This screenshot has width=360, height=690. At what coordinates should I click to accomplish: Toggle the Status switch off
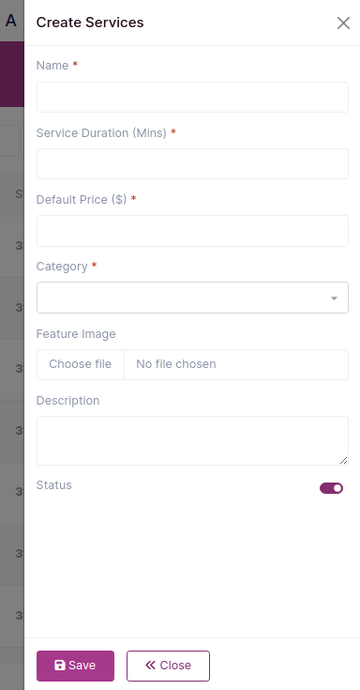coord(331,488)
